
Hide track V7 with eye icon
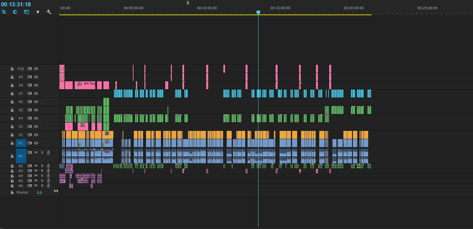click(x=36, y=94)
